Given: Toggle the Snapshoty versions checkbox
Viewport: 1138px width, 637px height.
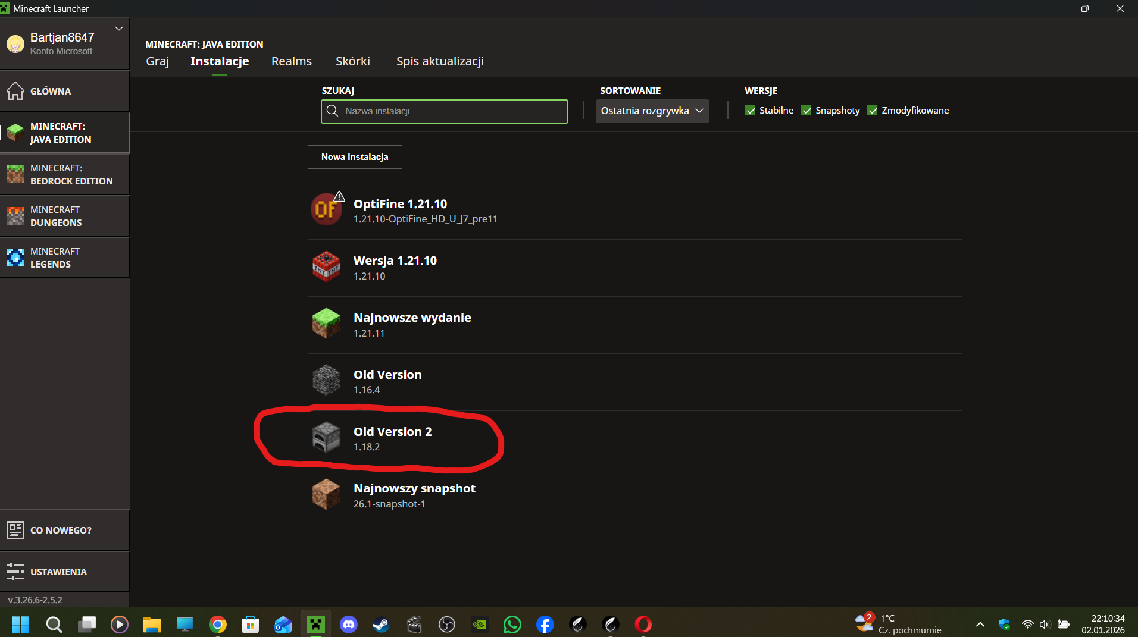Looking at the screenshot, I should tap(806, 111).
